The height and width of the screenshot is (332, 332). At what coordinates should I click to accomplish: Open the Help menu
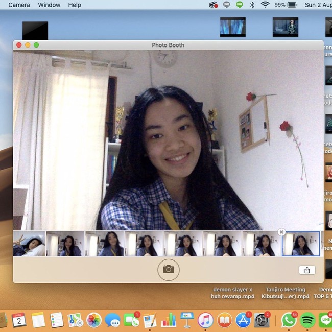[x=75, y=5]
